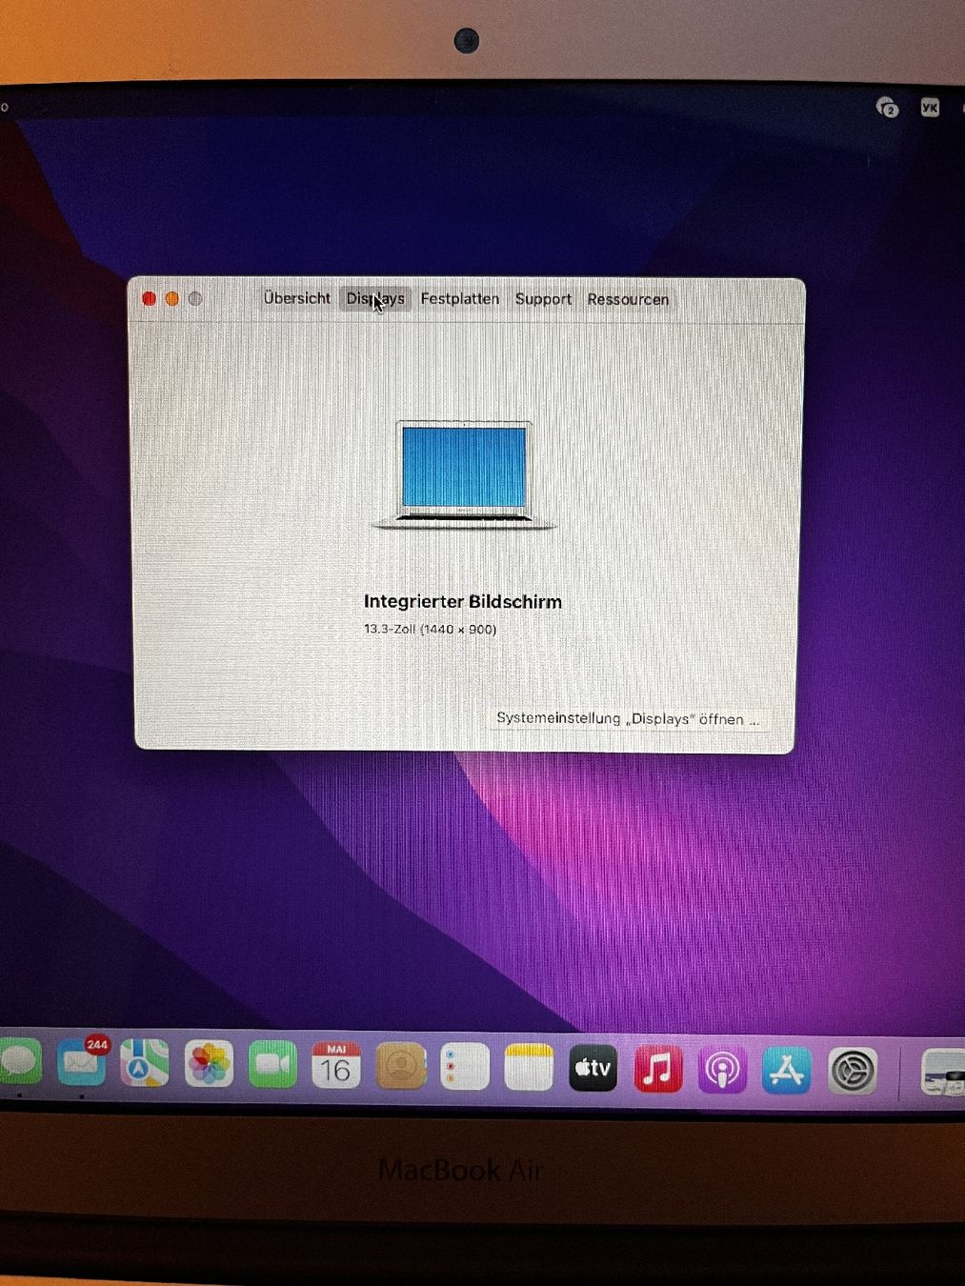
Task: Open Mail with 244 unread badge
Action: point(82,1064)
